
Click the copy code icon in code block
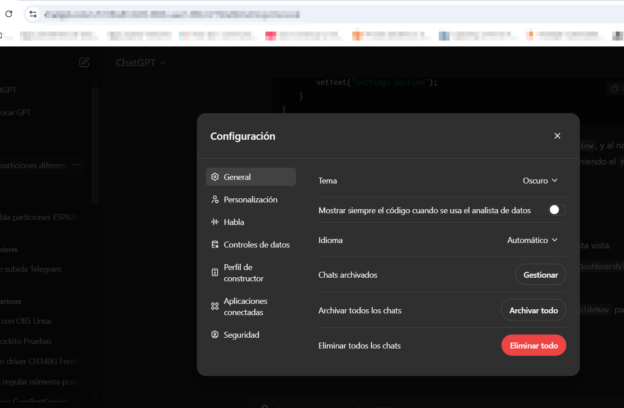(615, 88)
